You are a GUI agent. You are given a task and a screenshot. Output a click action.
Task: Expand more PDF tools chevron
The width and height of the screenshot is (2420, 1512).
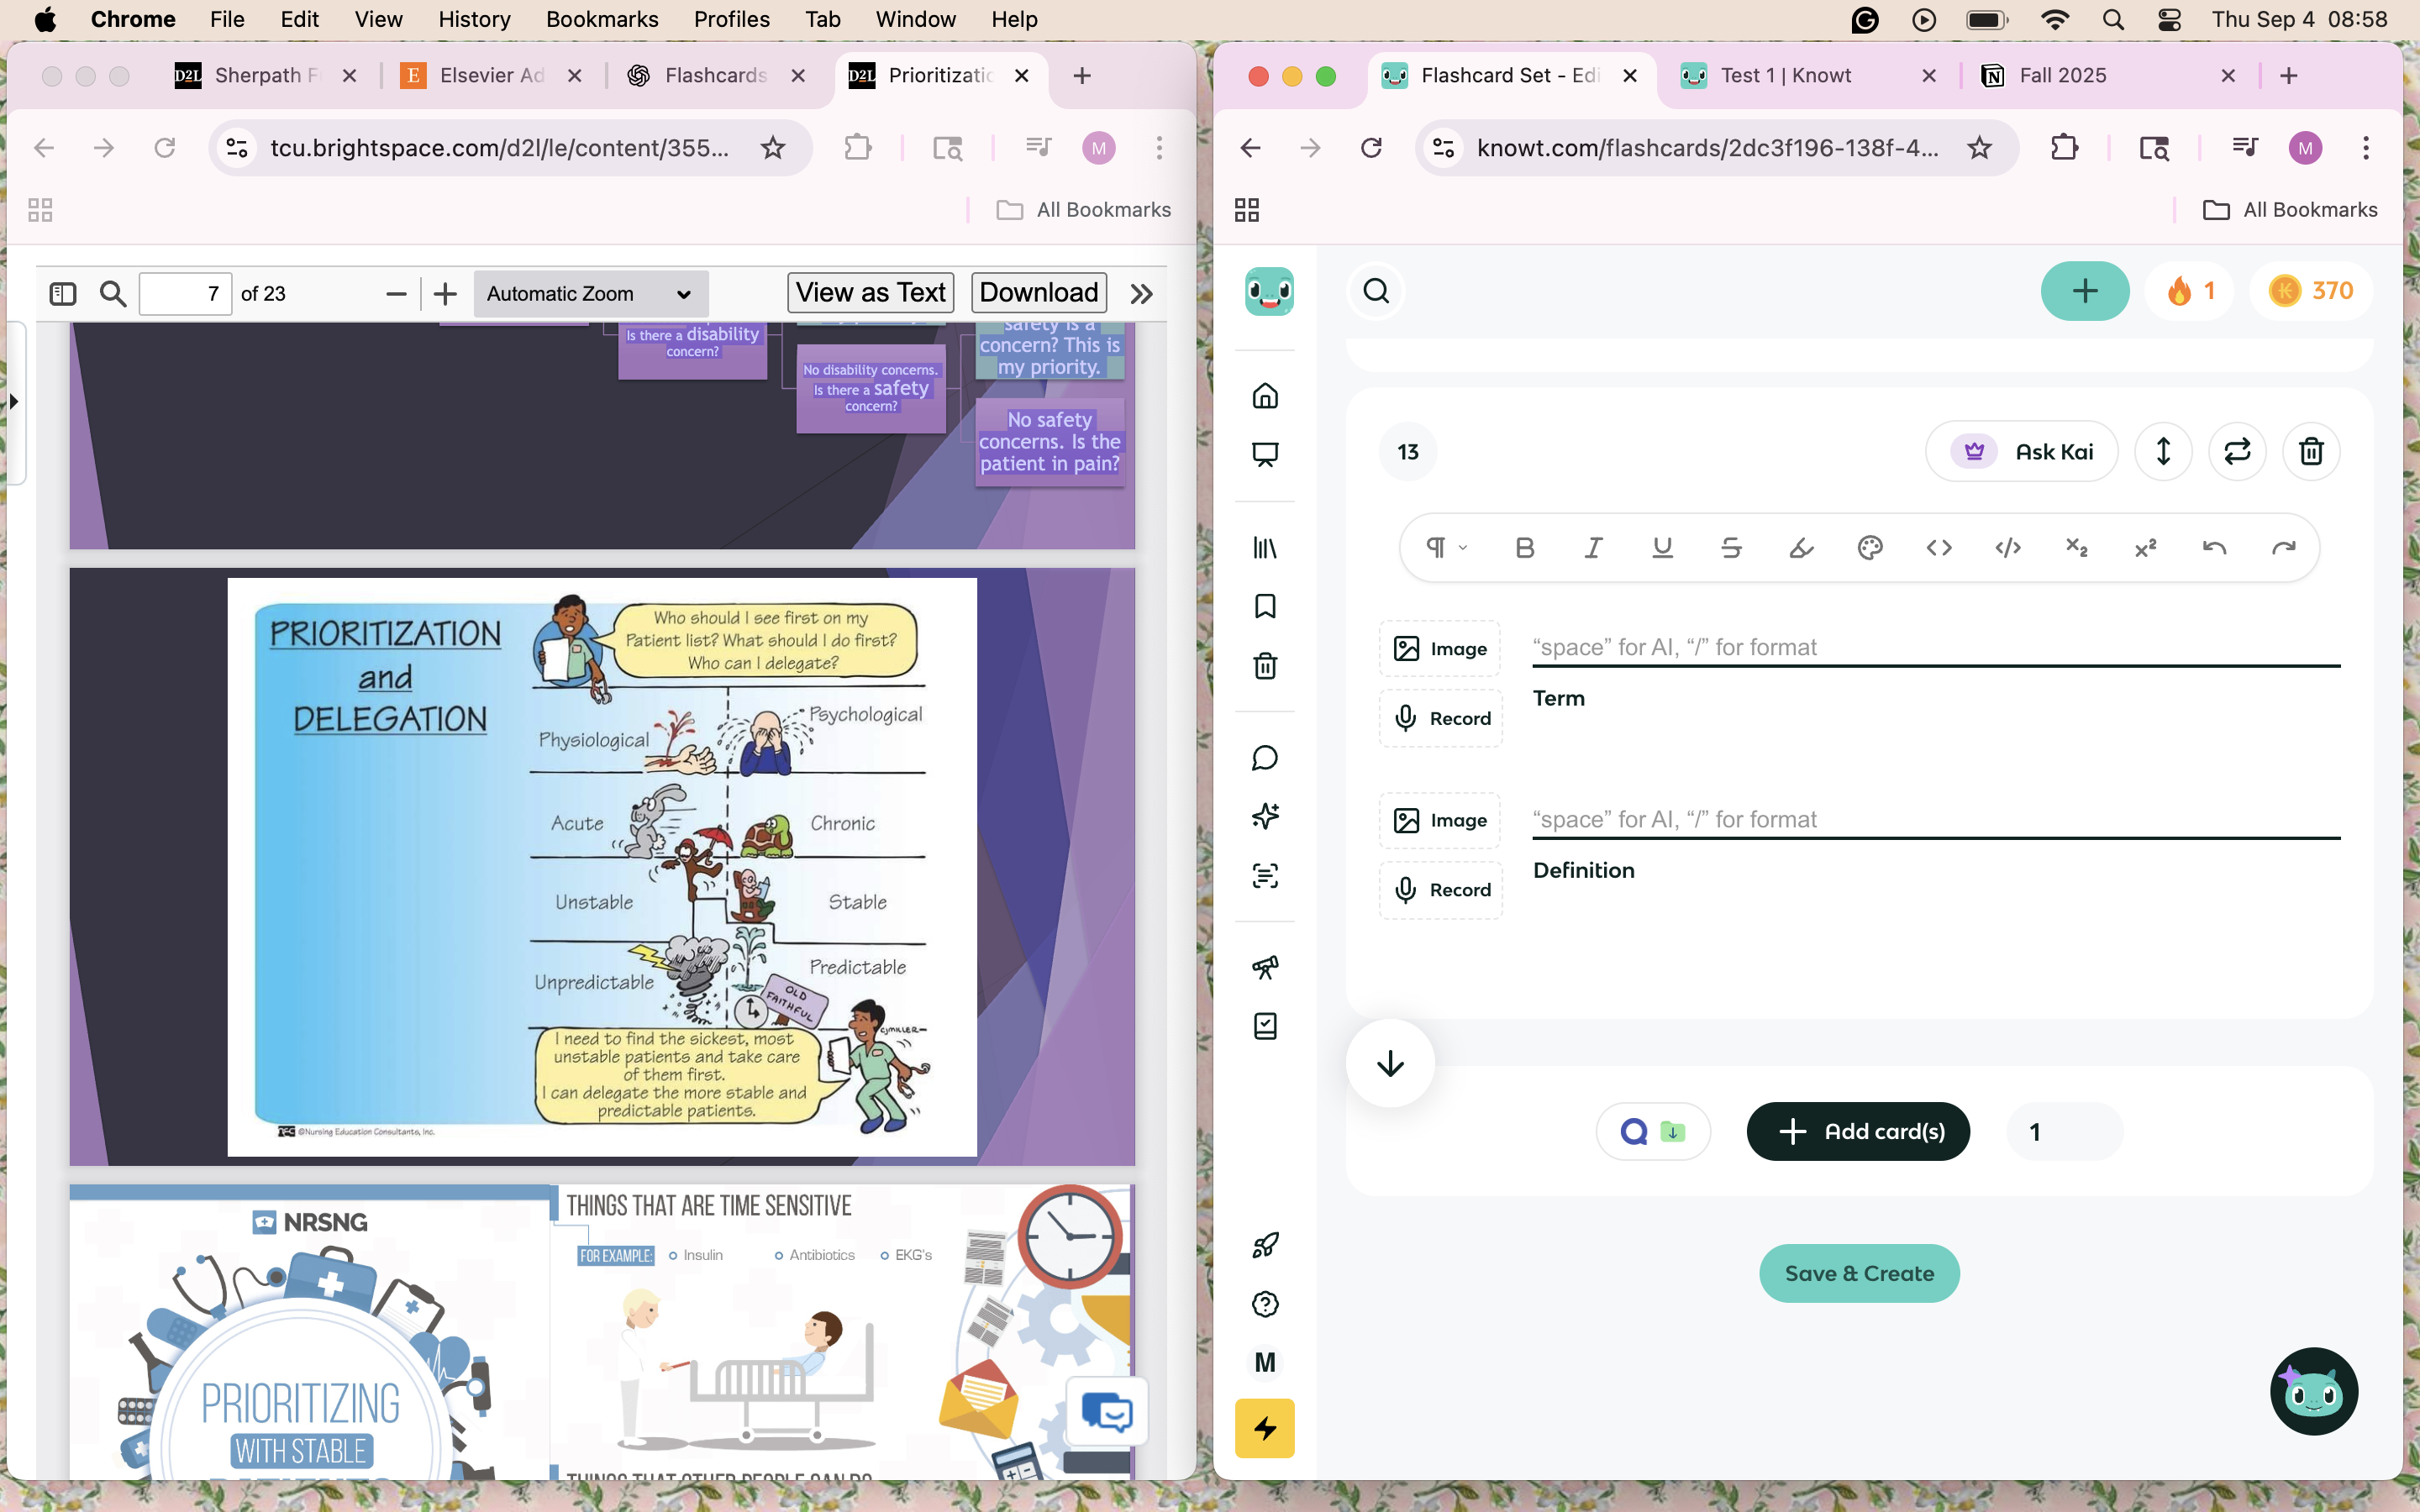1141,293
